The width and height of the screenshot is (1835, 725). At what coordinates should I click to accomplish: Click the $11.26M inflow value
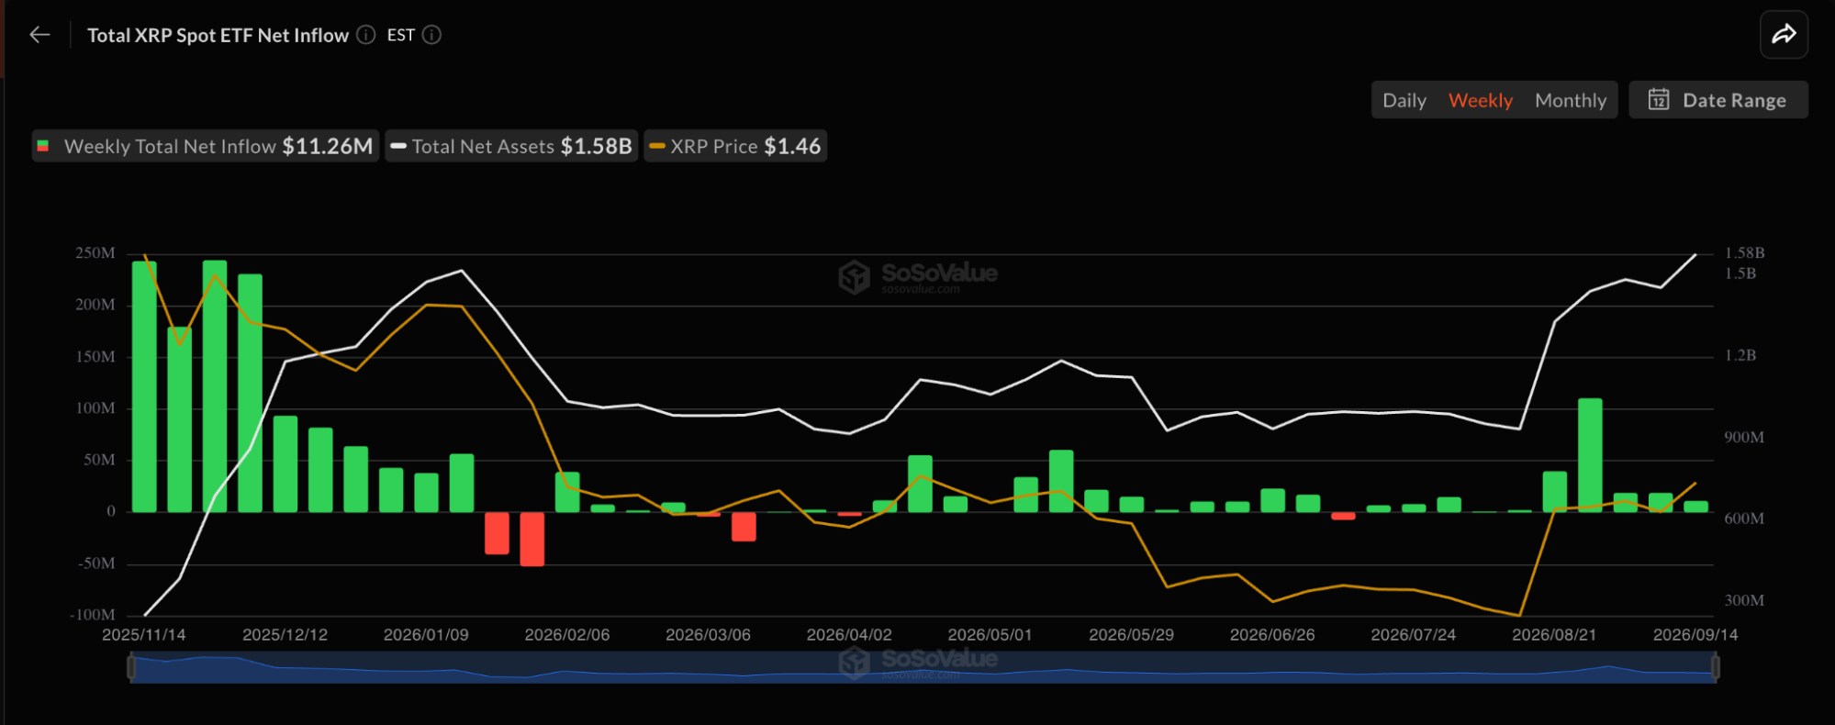point(328,146)
